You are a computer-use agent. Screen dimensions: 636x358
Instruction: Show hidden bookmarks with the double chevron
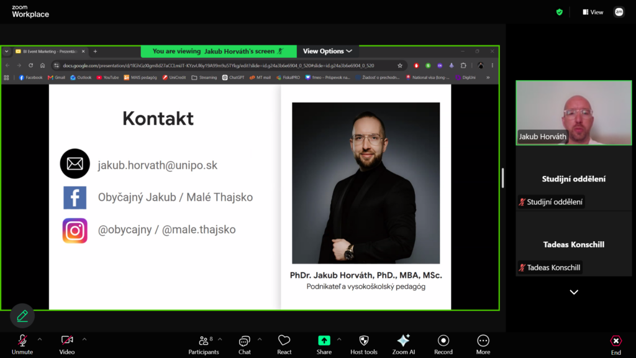click(488, 78)
